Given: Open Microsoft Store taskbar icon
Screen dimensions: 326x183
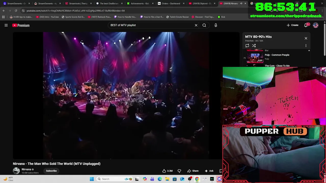Looking at the screenshot, I should click(x=174, y=179).
